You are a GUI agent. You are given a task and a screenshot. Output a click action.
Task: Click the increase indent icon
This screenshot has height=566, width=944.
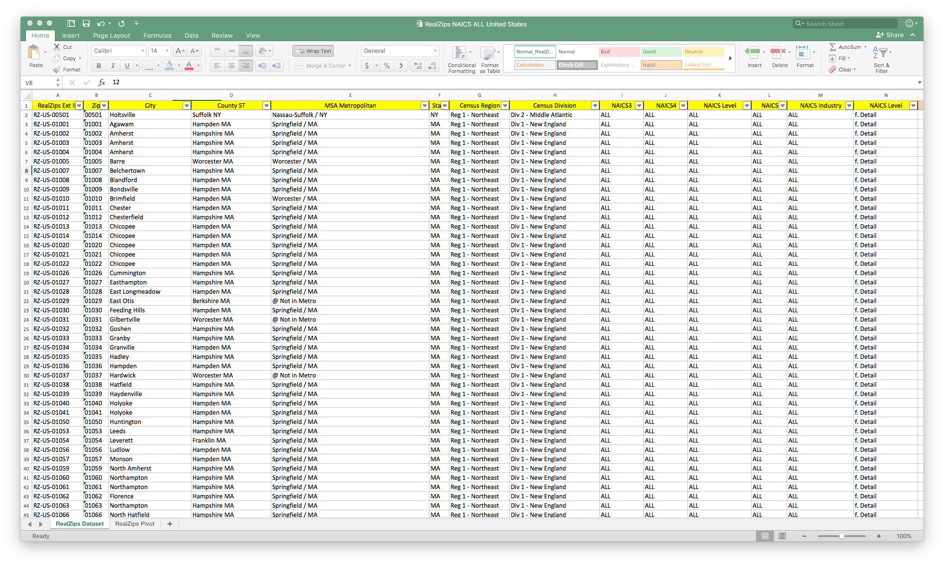click(x=277, y=66)
